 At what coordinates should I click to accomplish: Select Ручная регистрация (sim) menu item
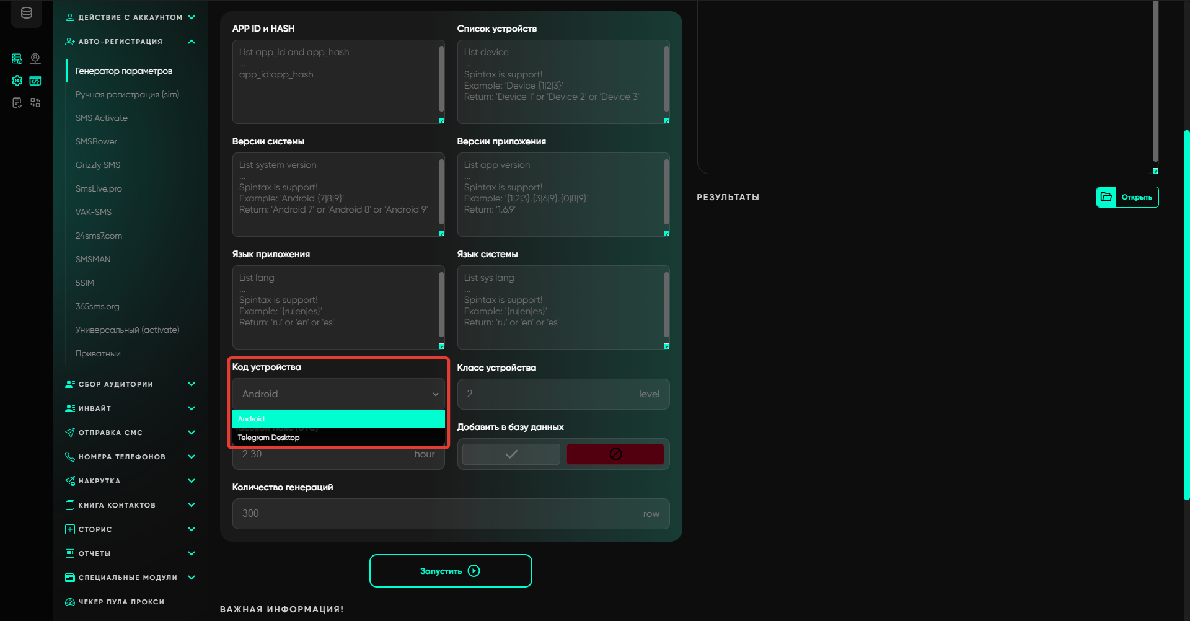pyautogui.click(x=127, y=94)
